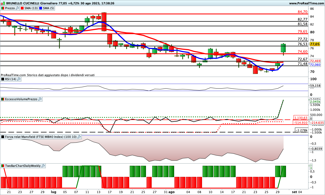The image size is (325, 195).
Task: Click date label 13 on the time axis
Action: pyautogui.click(x=99, y=192)
